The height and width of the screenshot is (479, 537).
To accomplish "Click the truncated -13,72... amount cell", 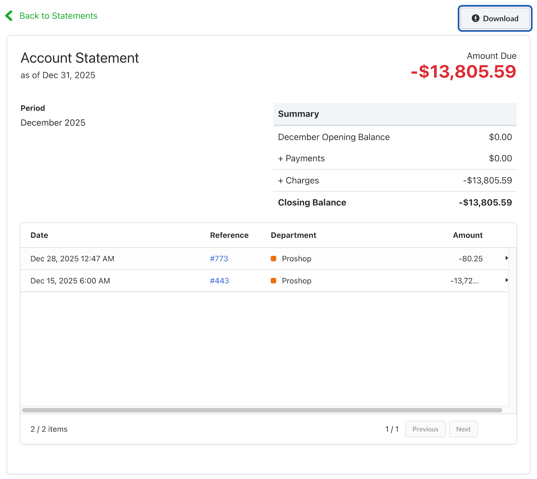I will 465,281.
